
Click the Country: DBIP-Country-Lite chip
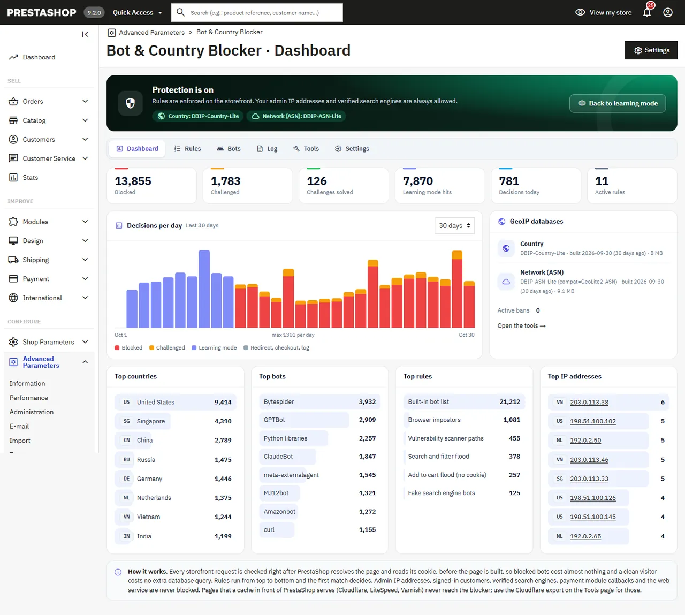coord(198,116)
